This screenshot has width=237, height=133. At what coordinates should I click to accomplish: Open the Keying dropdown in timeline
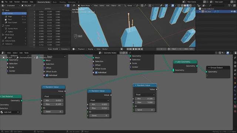[91, 49]
